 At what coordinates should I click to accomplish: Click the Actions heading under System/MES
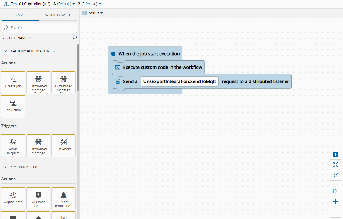[8, 179]
